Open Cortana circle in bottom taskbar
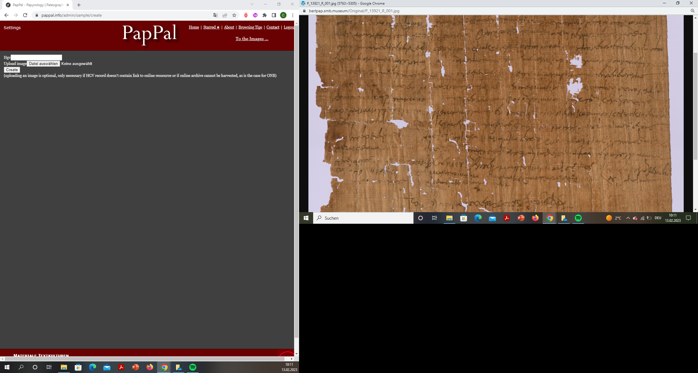 (x=35, y=367)
